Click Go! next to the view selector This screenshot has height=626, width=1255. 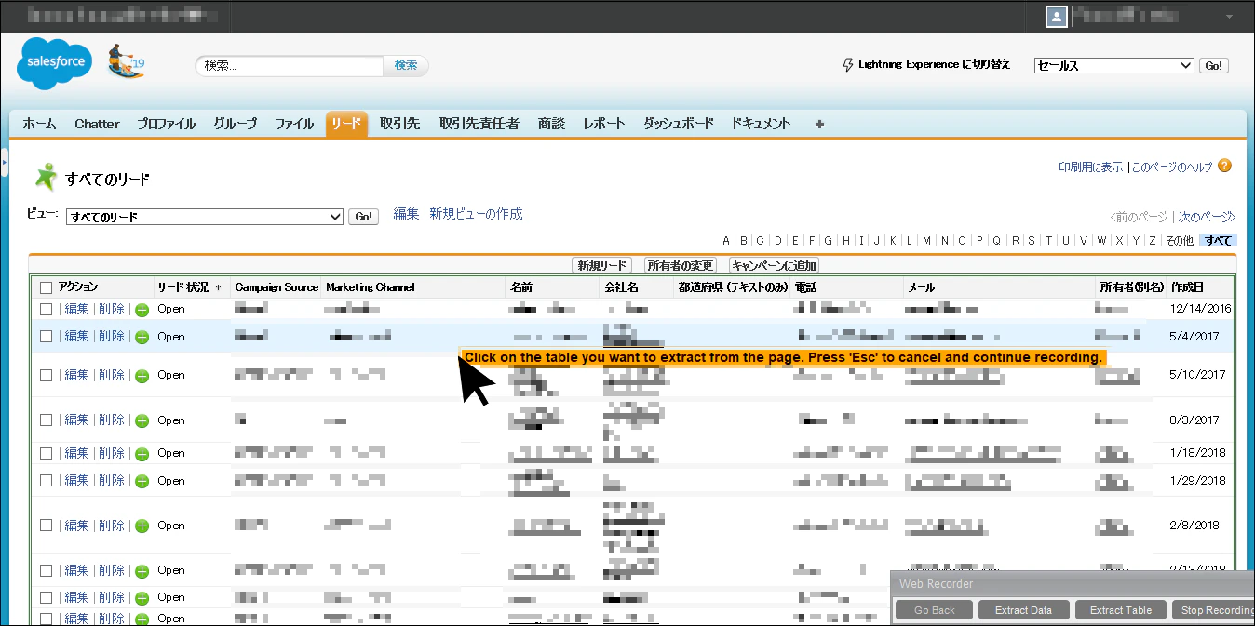point(363,217)
